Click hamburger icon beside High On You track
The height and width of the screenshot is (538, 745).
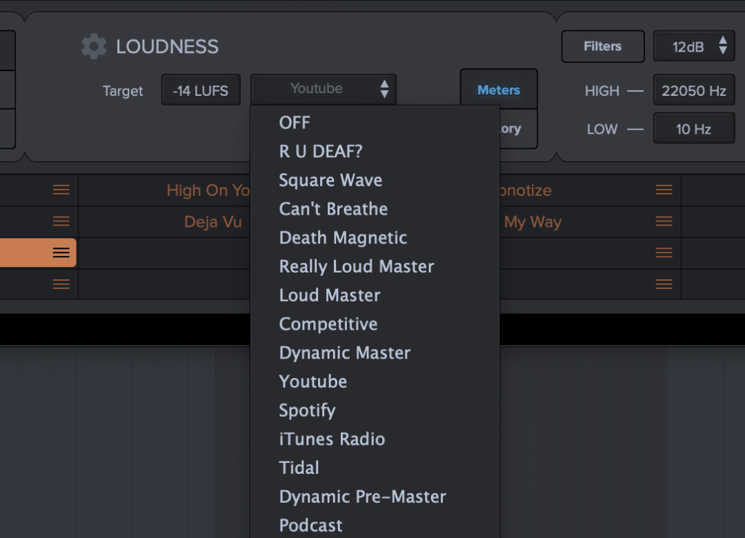coord(61,190)
